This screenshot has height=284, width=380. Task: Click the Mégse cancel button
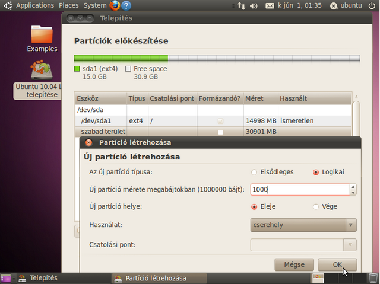[294, 264]
